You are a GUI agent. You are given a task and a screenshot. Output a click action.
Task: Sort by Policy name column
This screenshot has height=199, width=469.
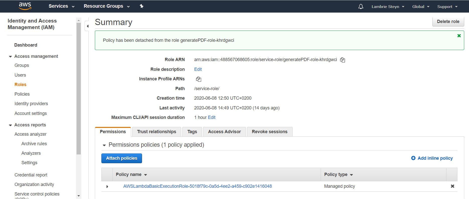[x=131, y=174]
